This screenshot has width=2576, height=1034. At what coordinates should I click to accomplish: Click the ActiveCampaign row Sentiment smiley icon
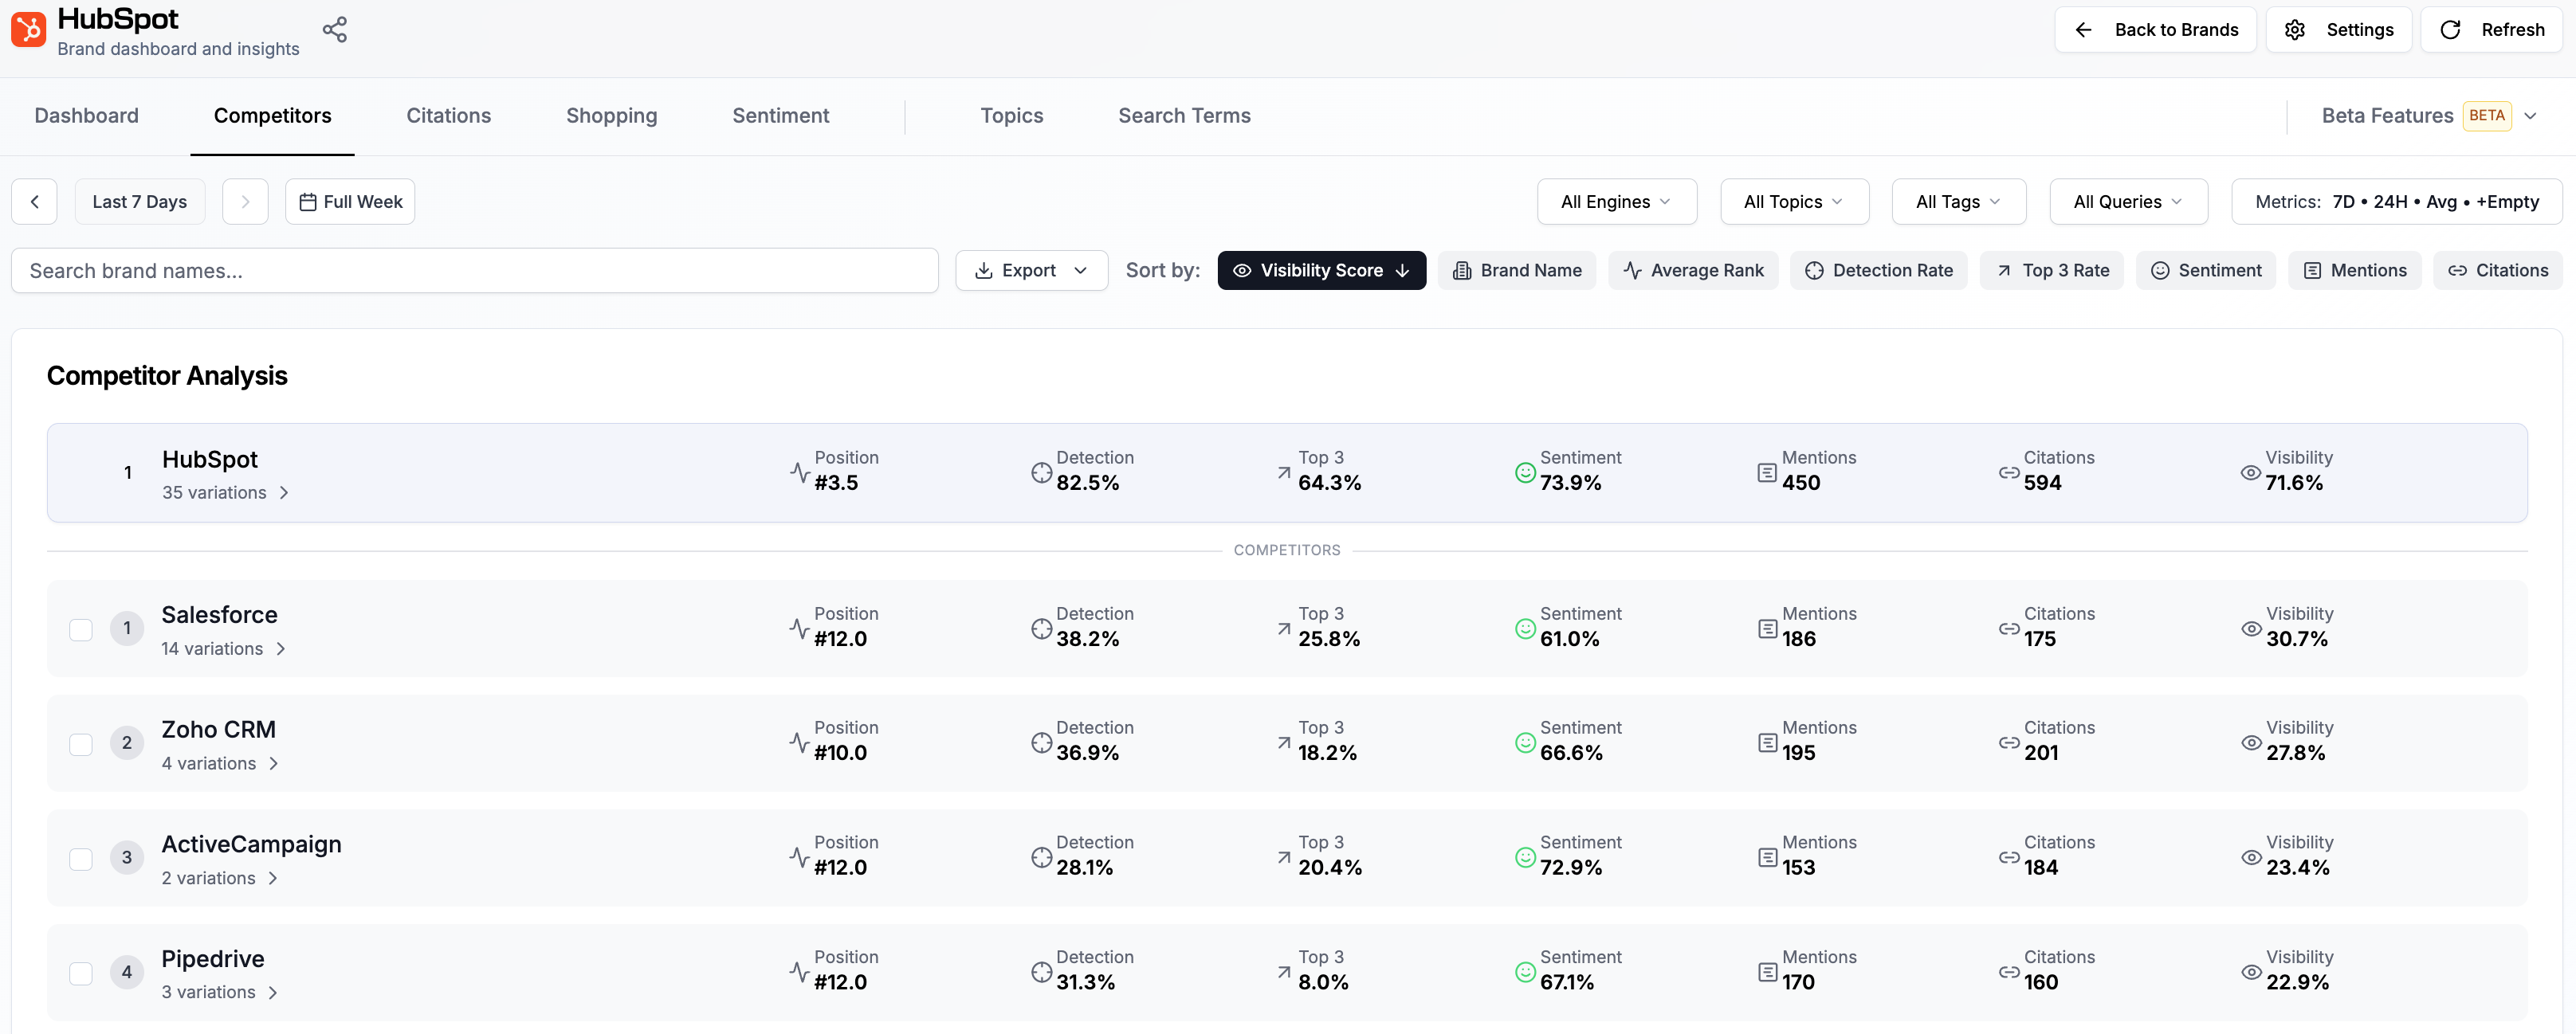1525,858
